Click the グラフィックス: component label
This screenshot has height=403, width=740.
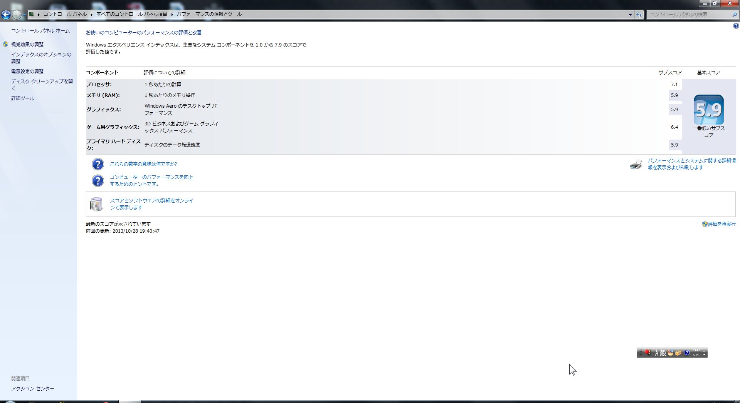coord(104,109)
